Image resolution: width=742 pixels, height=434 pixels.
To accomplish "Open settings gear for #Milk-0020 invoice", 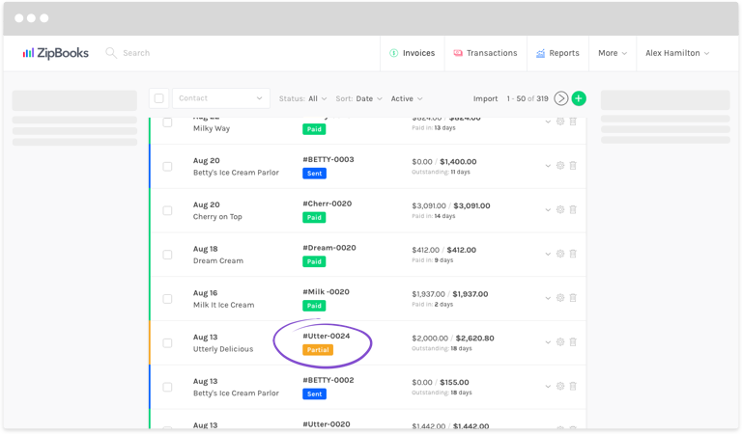I will (x=560, y=298).
